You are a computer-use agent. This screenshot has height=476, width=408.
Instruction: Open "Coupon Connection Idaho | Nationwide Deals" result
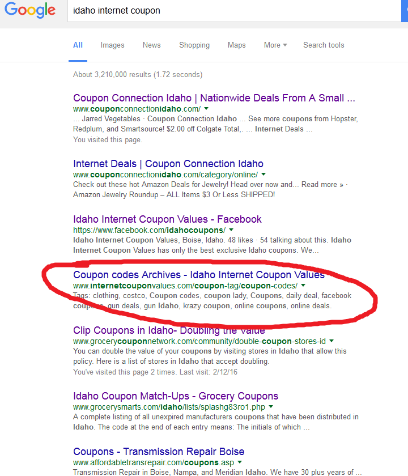point(214,98)
